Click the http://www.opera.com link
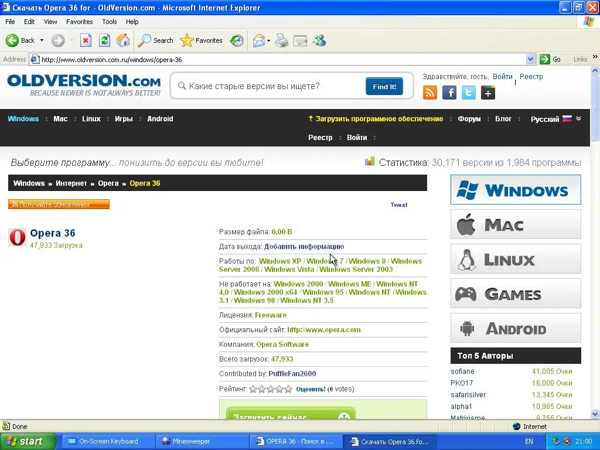This screenshot has width=600, height=450. click(323, 329)
